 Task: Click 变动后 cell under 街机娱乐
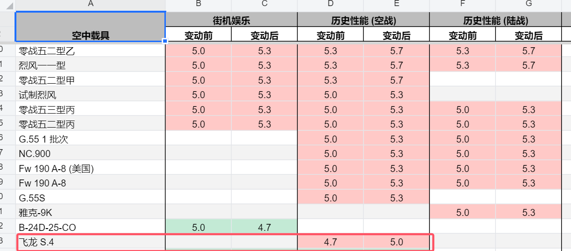(264, 35)
